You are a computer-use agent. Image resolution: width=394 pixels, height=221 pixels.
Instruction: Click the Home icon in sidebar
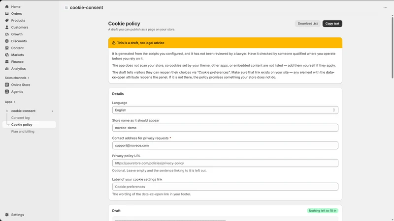click(x=7, y=7)
